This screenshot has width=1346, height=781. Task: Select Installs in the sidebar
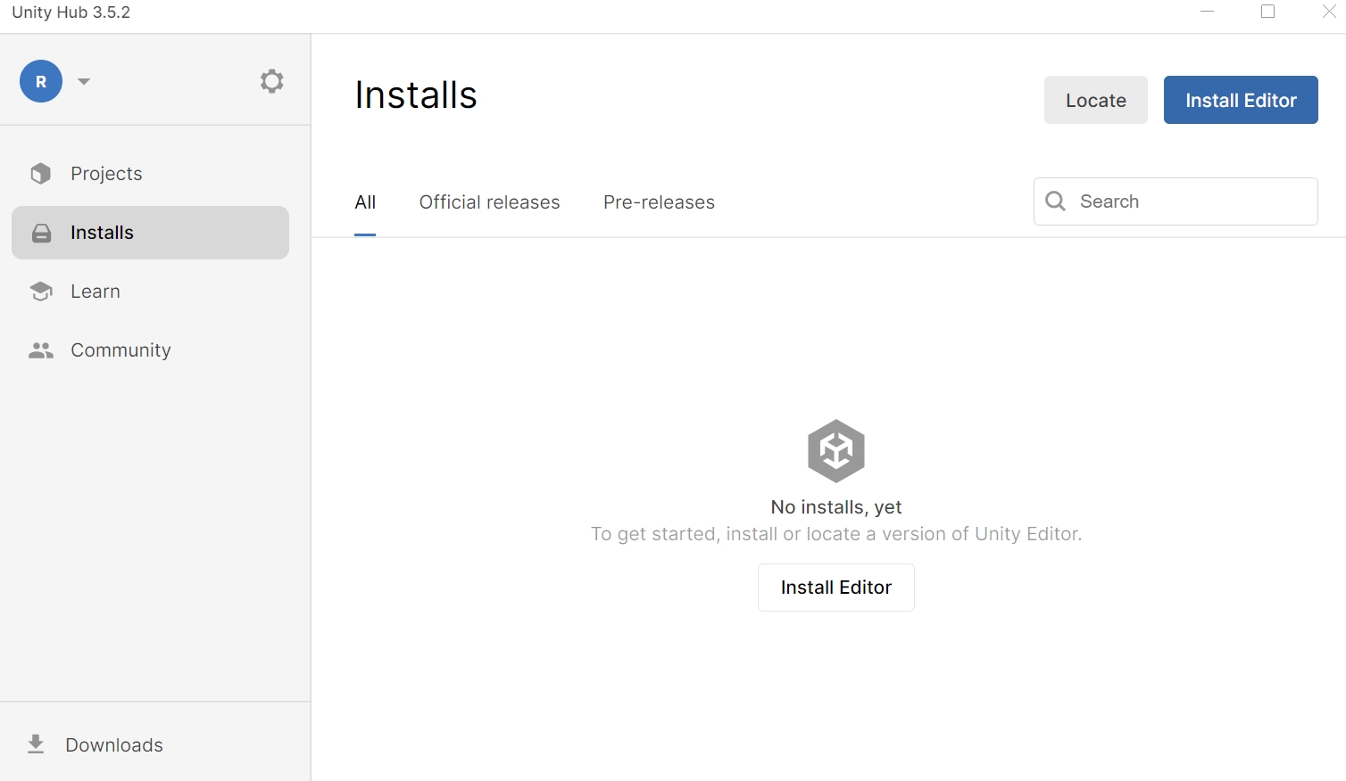tap(150, 233)
